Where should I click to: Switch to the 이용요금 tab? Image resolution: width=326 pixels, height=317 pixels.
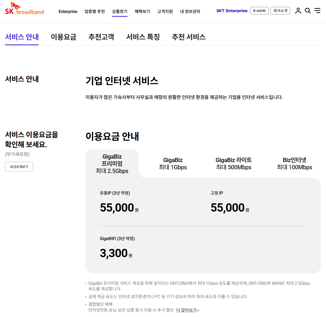click(63, 37)
